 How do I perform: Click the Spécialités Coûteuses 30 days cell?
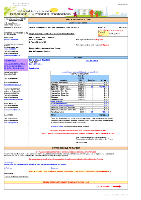(x=92, y=87)
